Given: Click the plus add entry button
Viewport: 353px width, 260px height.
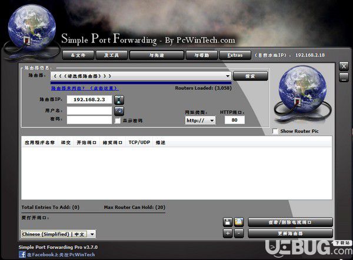Looking at the screenshot, I should click(x=228, y=233).
